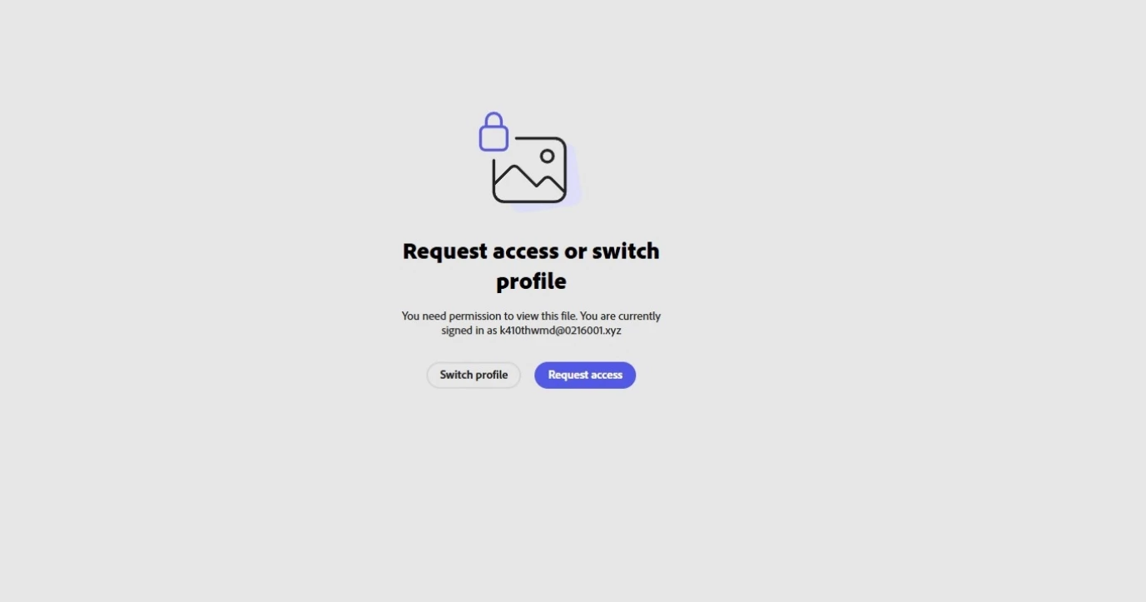The width and height of the screenshot is (1146, 602).
Task: Click the purple padlock icon
Action: [494, 132]
